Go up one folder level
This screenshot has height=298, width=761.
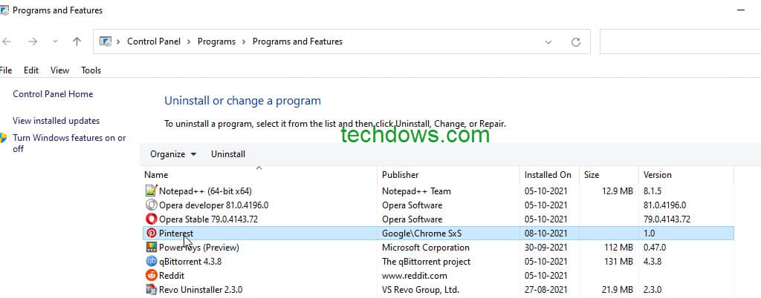coord(77,42)
